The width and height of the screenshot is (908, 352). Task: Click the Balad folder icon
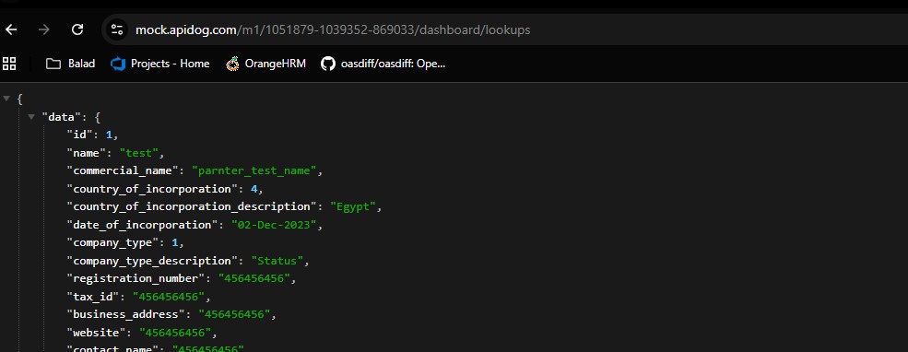53,64
